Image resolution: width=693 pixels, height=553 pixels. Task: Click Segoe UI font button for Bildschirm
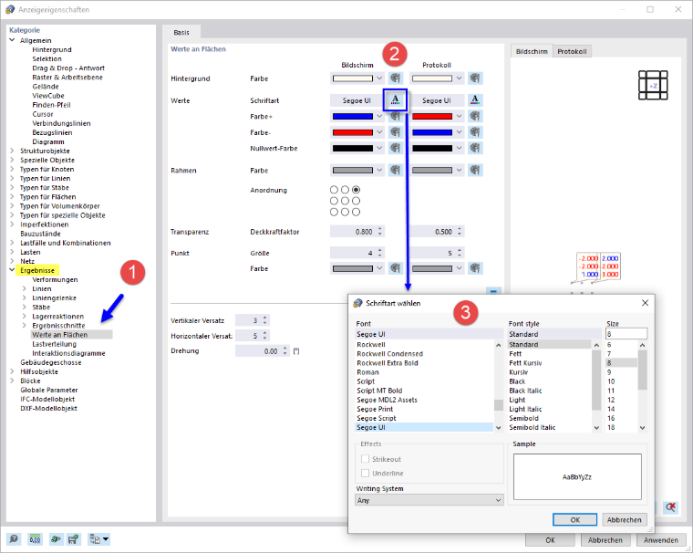coord(357,100)
